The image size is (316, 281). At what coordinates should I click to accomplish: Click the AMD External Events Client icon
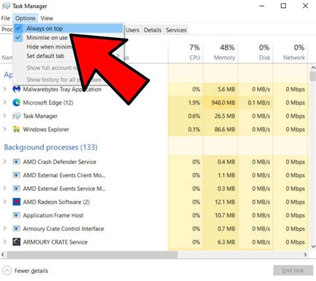(17, 175)
